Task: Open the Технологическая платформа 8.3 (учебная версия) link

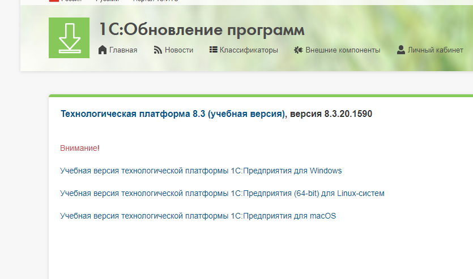Action: pyautogui.click(x=173, y=114)
